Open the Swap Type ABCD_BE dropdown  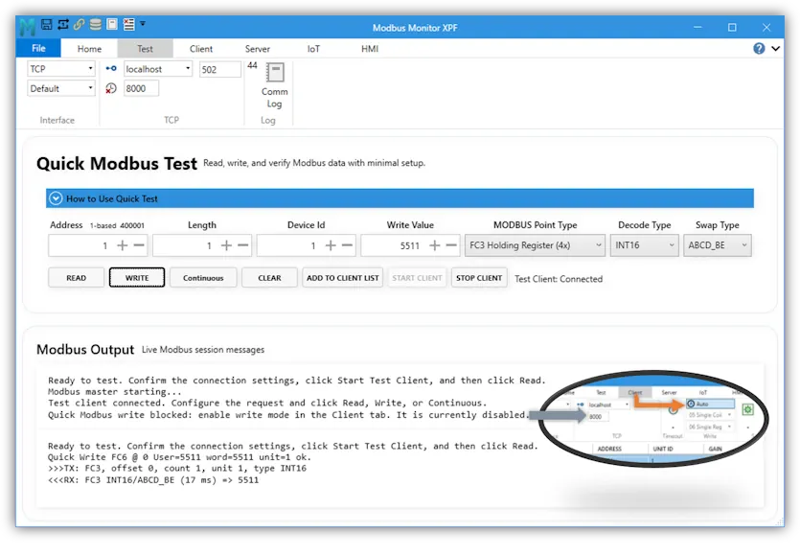point(717,245)
